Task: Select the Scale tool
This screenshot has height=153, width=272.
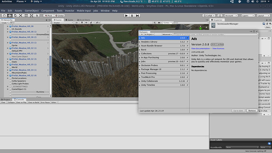Action: [x=20, y=16]
